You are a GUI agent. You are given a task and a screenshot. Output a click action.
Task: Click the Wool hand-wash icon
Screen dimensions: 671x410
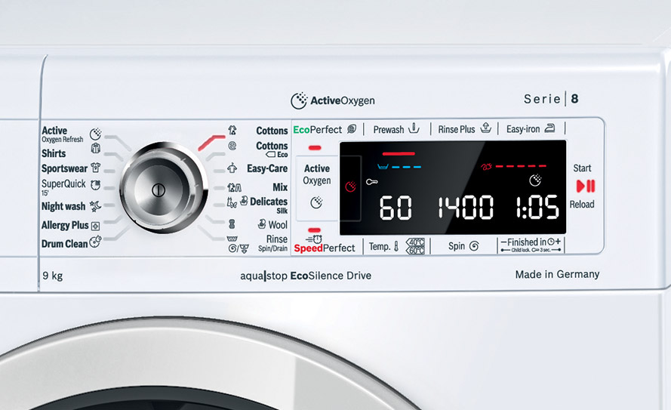tap(262, 223)
